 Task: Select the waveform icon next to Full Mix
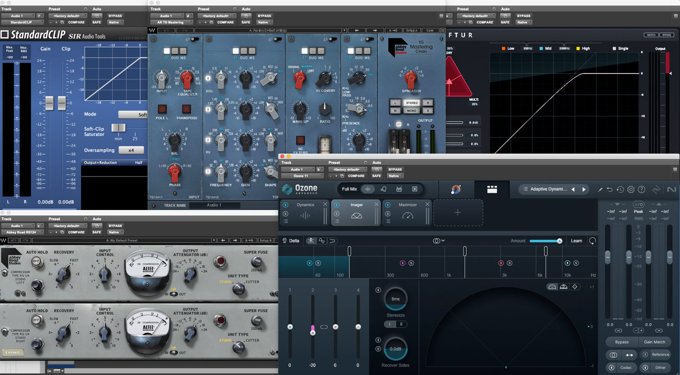[368, 189]
